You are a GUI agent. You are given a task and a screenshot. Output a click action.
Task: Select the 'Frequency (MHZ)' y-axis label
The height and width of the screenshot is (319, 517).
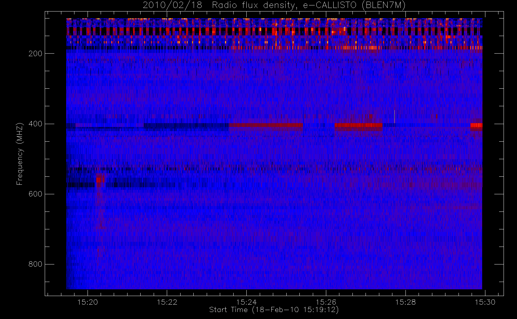point(19,154)
